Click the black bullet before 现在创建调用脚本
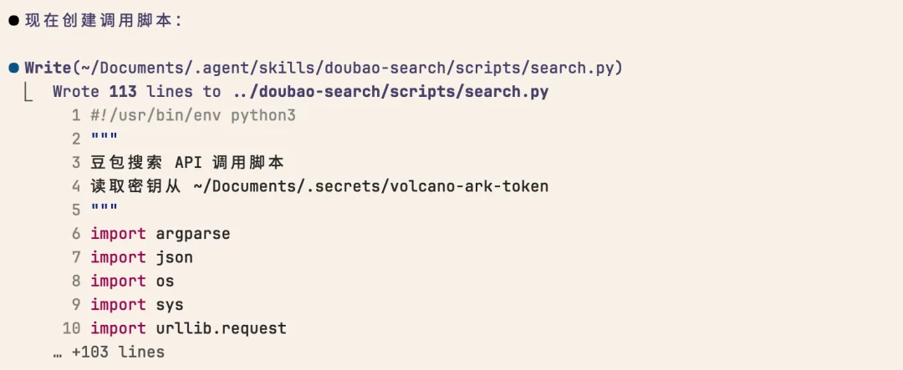903x370 pixels. pyautogui.click(x=14, y=21)
